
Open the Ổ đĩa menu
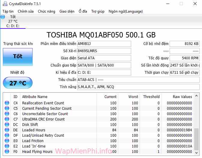click(83, 11)
